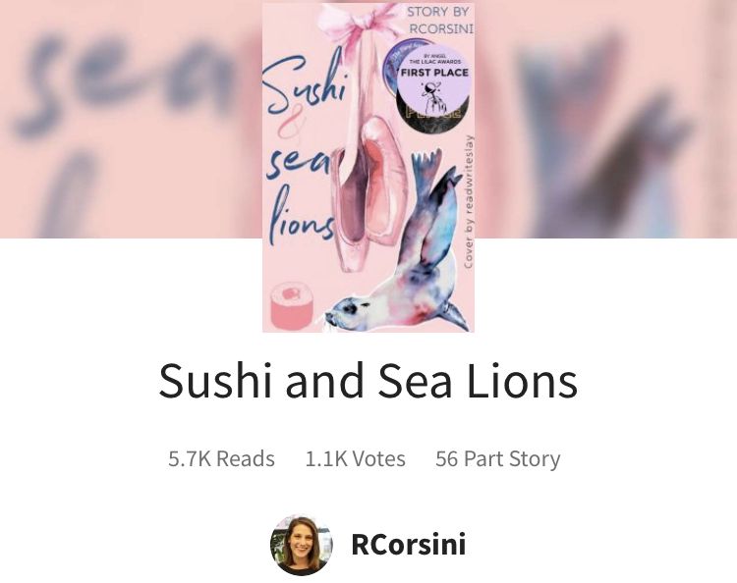The height and width of the screenshot is (583, 737).
Task: Click the handwritten 'Sushi' cover lettering
Action: point(305,84)
